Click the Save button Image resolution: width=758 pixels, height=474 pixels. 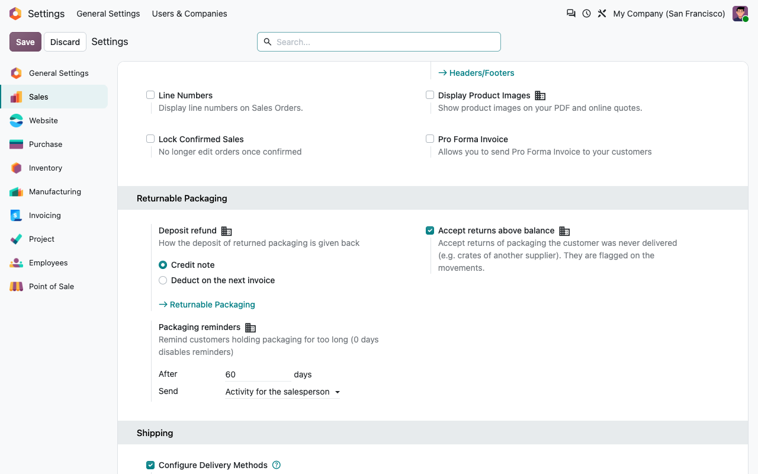pyautogui.click(x=25, y=42)
